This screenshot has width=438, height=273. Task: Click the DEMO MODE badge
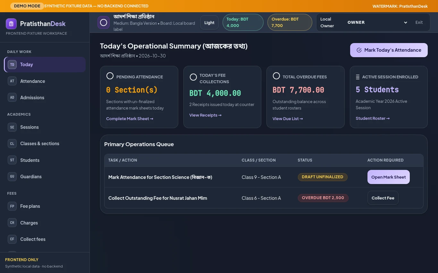point(27,6)
